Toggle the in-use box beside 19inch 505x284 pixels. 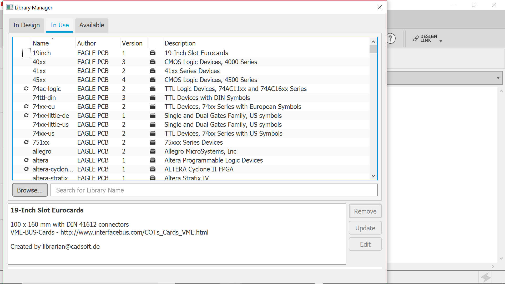[x=26, y=53]
